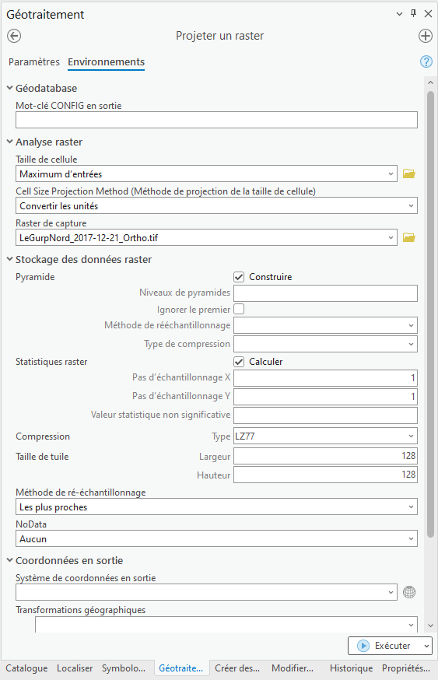Collapse Stockage des données raster section
Image resolution: width=438 pixels, height=680 pixels.
click(x=10, y=259)
